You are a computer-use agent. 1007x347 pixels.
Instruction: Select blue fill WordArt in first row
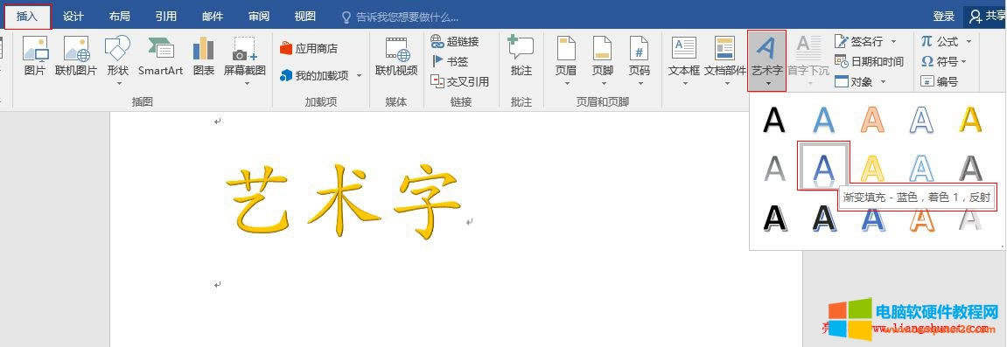(824, 120)
